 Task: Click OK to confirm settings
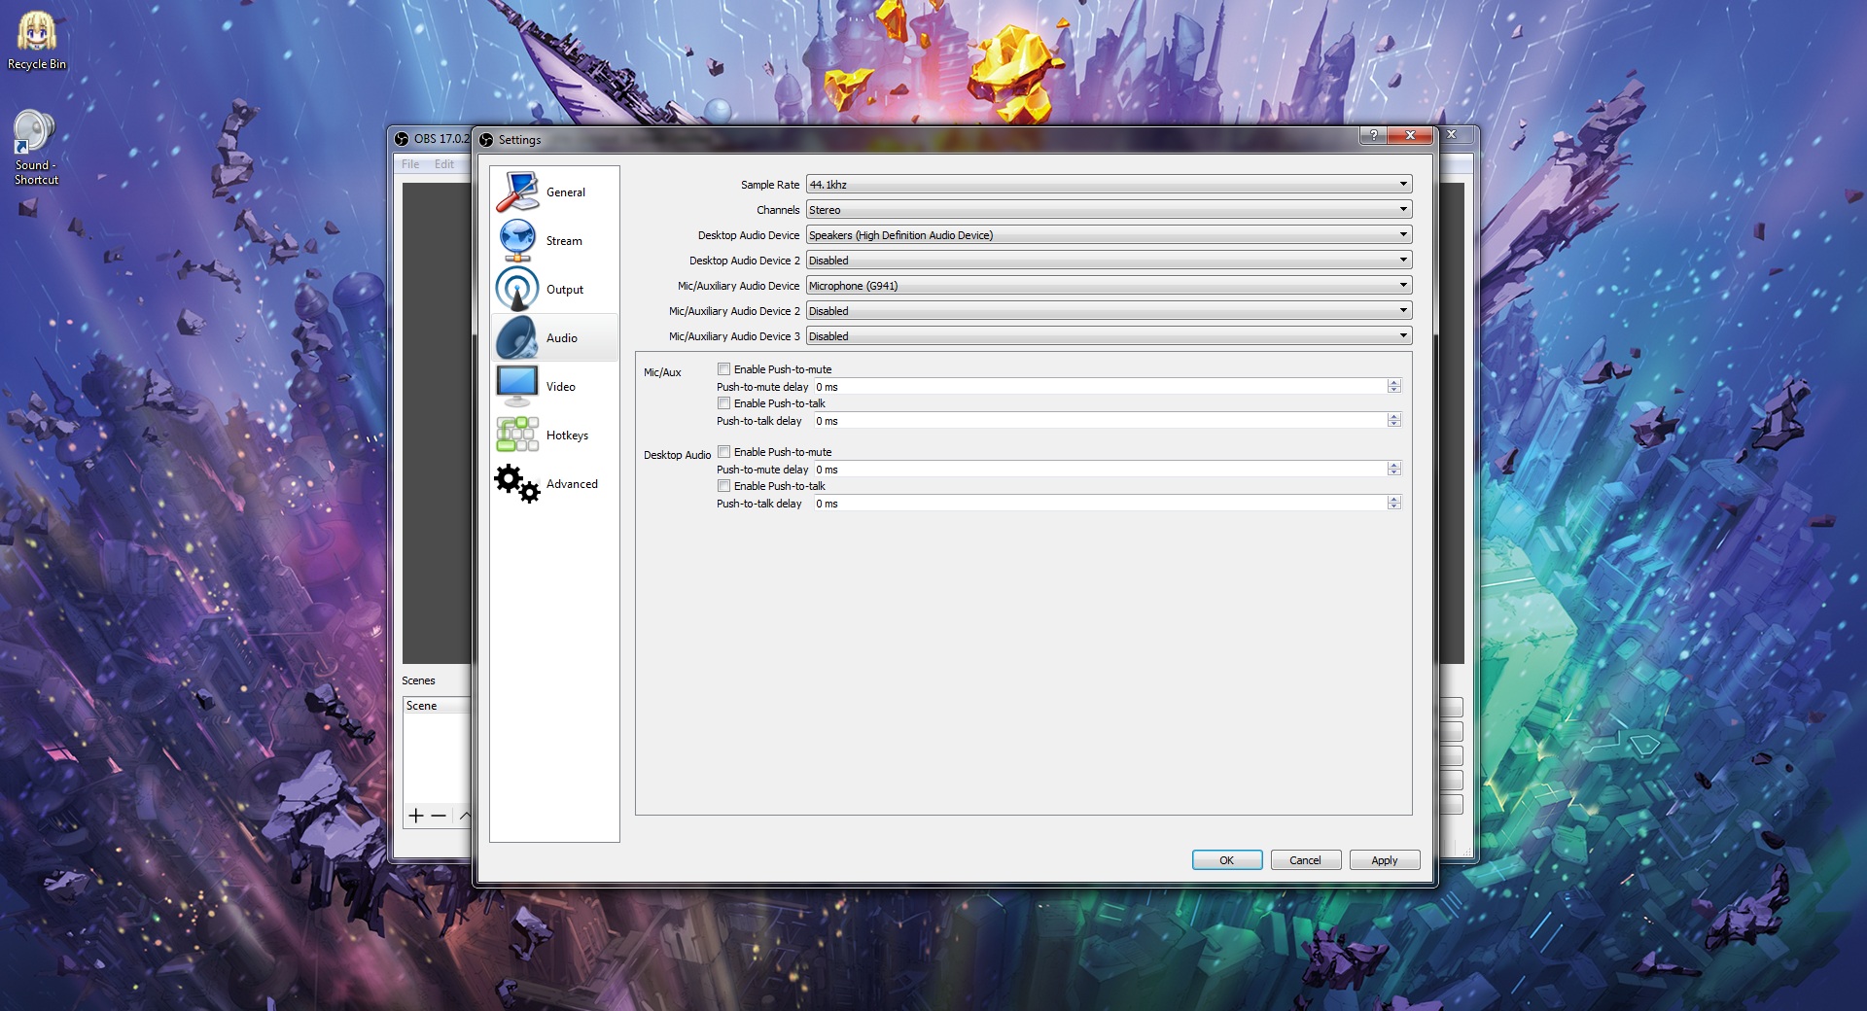point(1227,860)
